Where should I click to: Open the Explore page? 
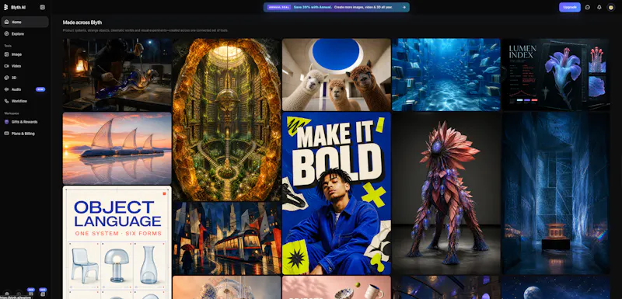(x=25, y=33)
